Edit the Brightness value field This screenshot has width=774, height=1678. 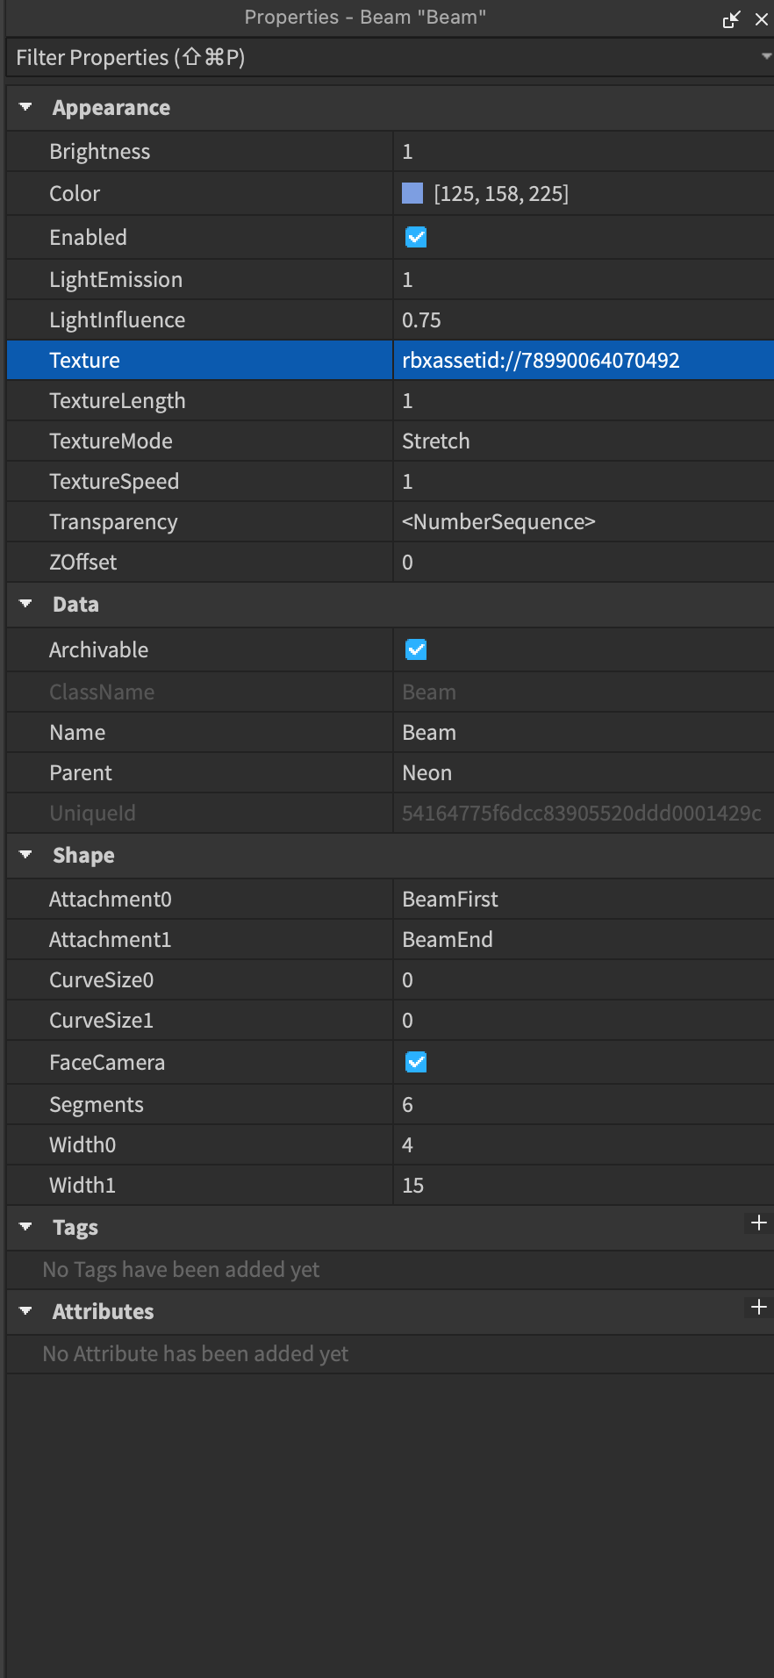pos(584,151)
